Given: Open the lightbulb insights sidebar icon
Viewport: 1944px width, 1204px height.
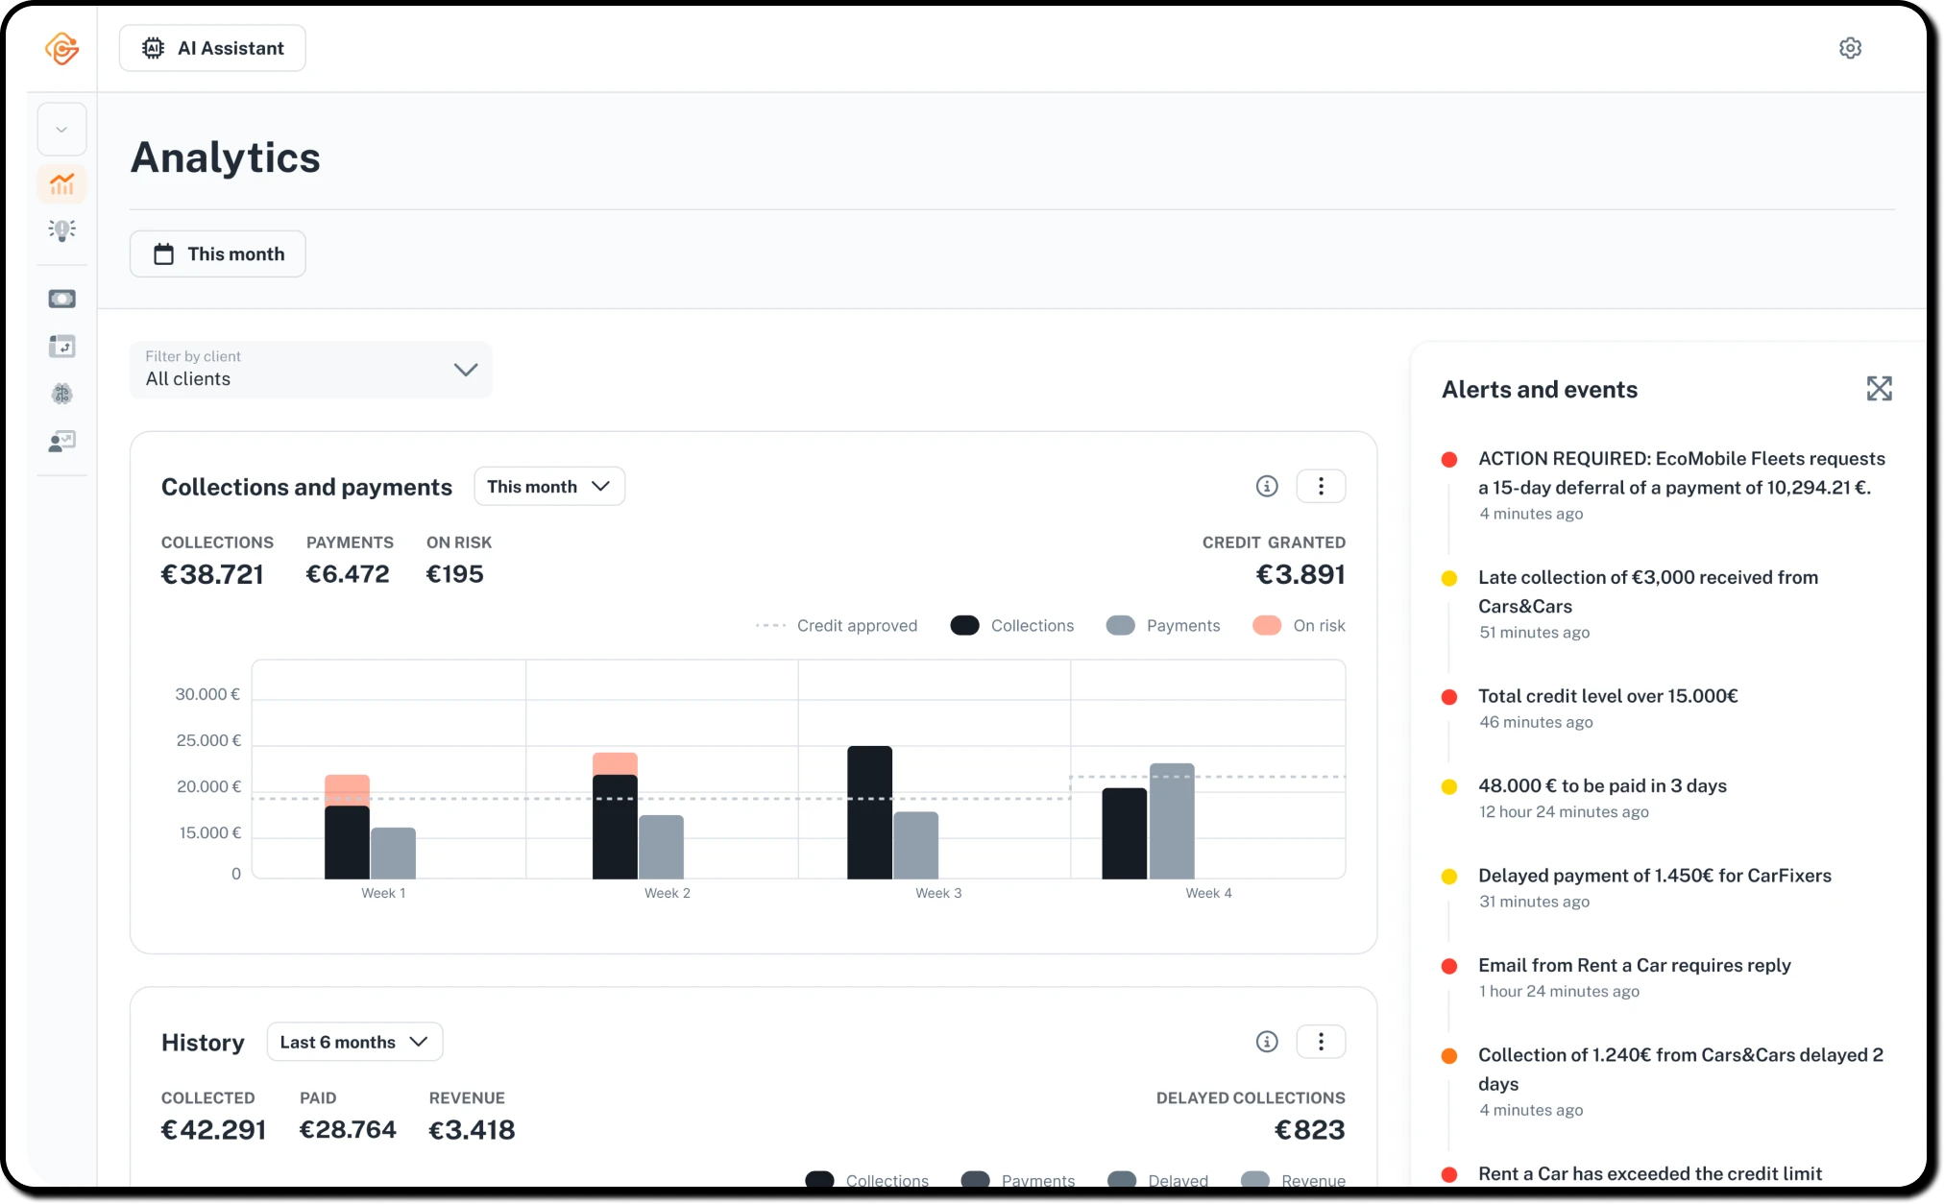Looking at the screenshot, I should coord(61,229).
